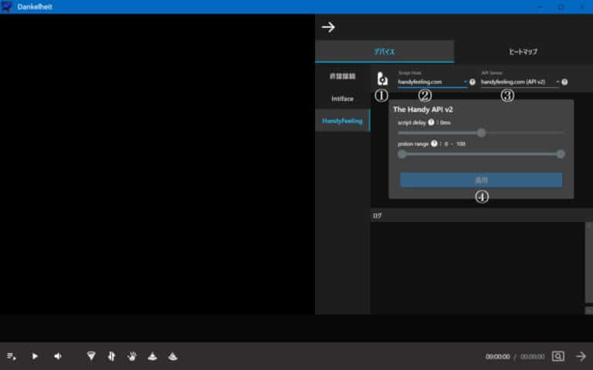Click the blue 適用 apply button
Screen dimensions: 593x370
(480, 180)
